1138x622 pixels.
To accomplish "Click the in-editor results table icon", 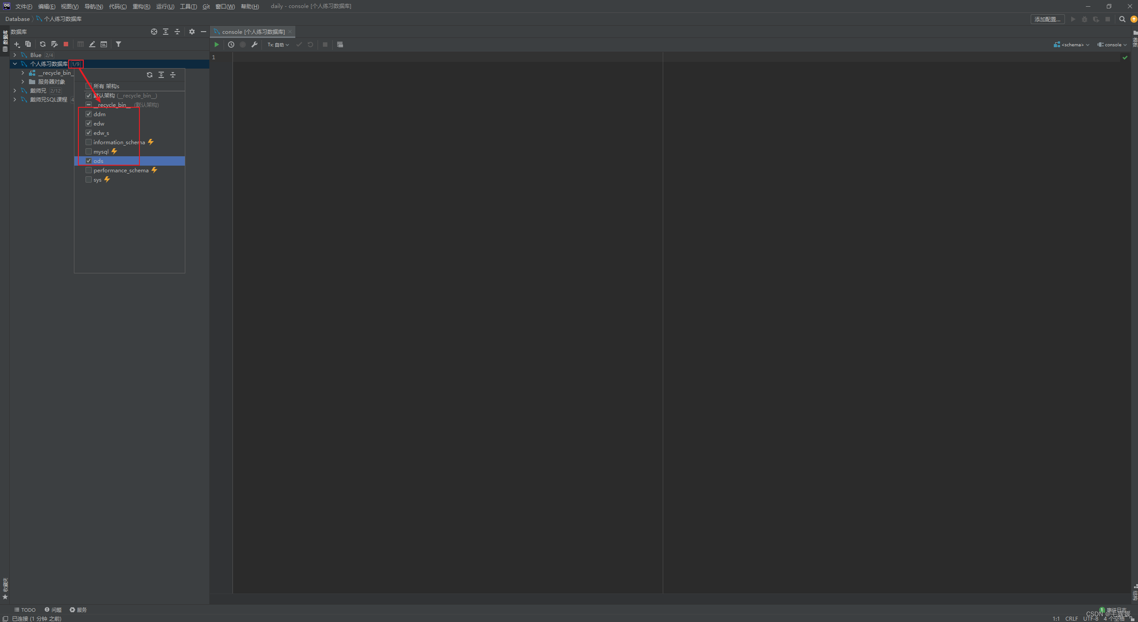I will pyautogui.click(x=340, y=45).
